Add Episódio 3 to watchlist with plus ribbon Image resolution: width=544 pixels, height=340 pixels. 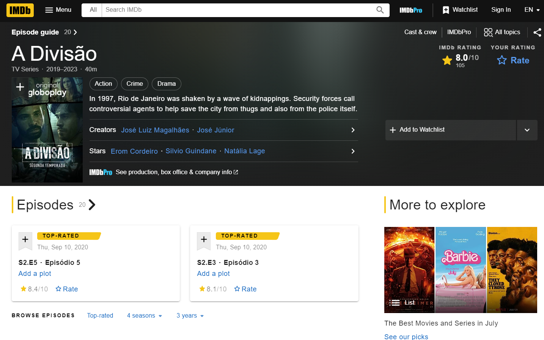tap(204, 241)
